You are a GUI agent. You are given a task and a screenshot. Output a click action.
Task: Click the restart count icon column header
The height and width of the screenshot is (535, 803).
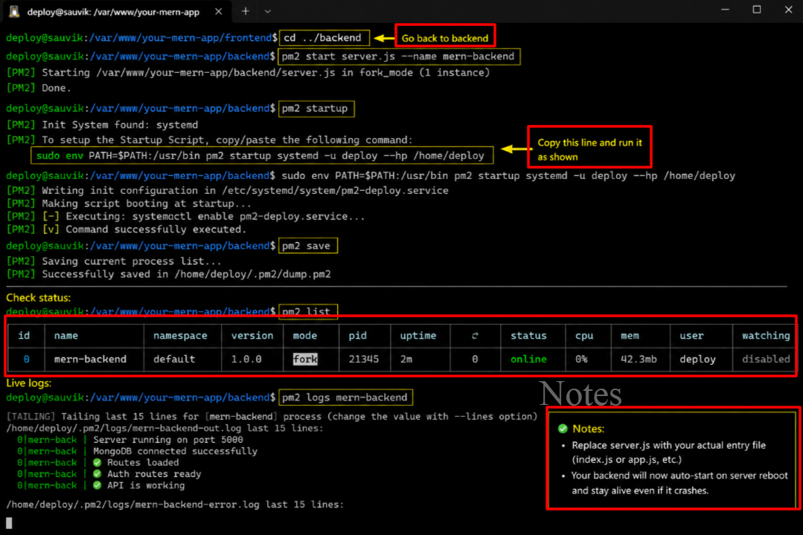tap(475, 336)
